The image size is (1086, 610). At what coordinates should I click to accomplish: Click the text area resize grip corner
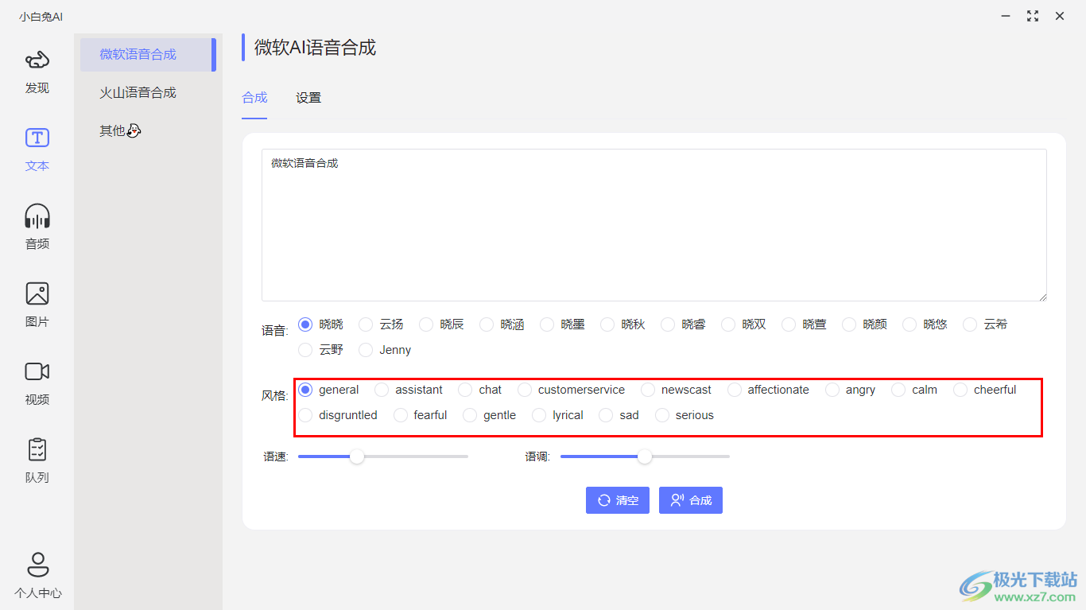point(1041,296)
